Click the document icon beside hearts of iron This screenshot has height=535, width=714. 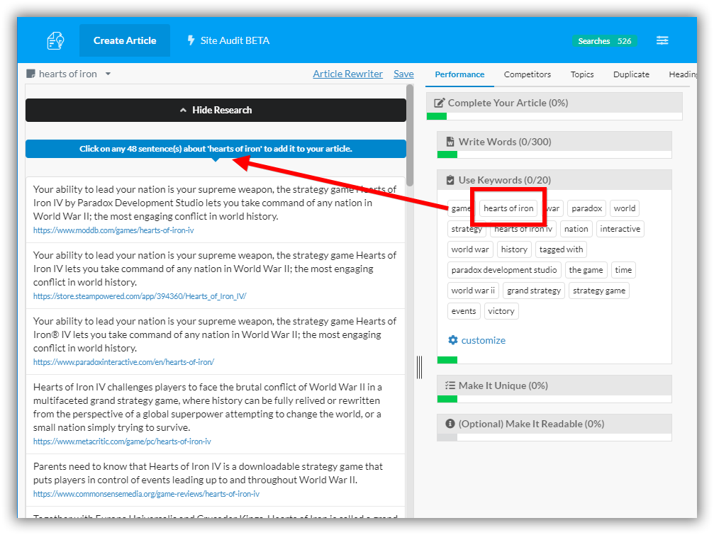(30, 74)
